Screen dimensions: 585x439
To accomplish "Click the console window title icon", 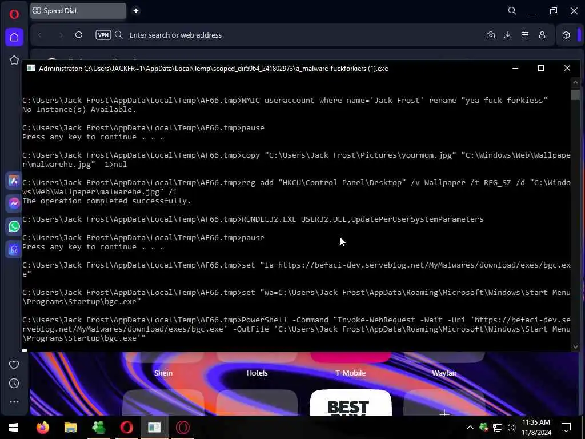I will point(31,69).
